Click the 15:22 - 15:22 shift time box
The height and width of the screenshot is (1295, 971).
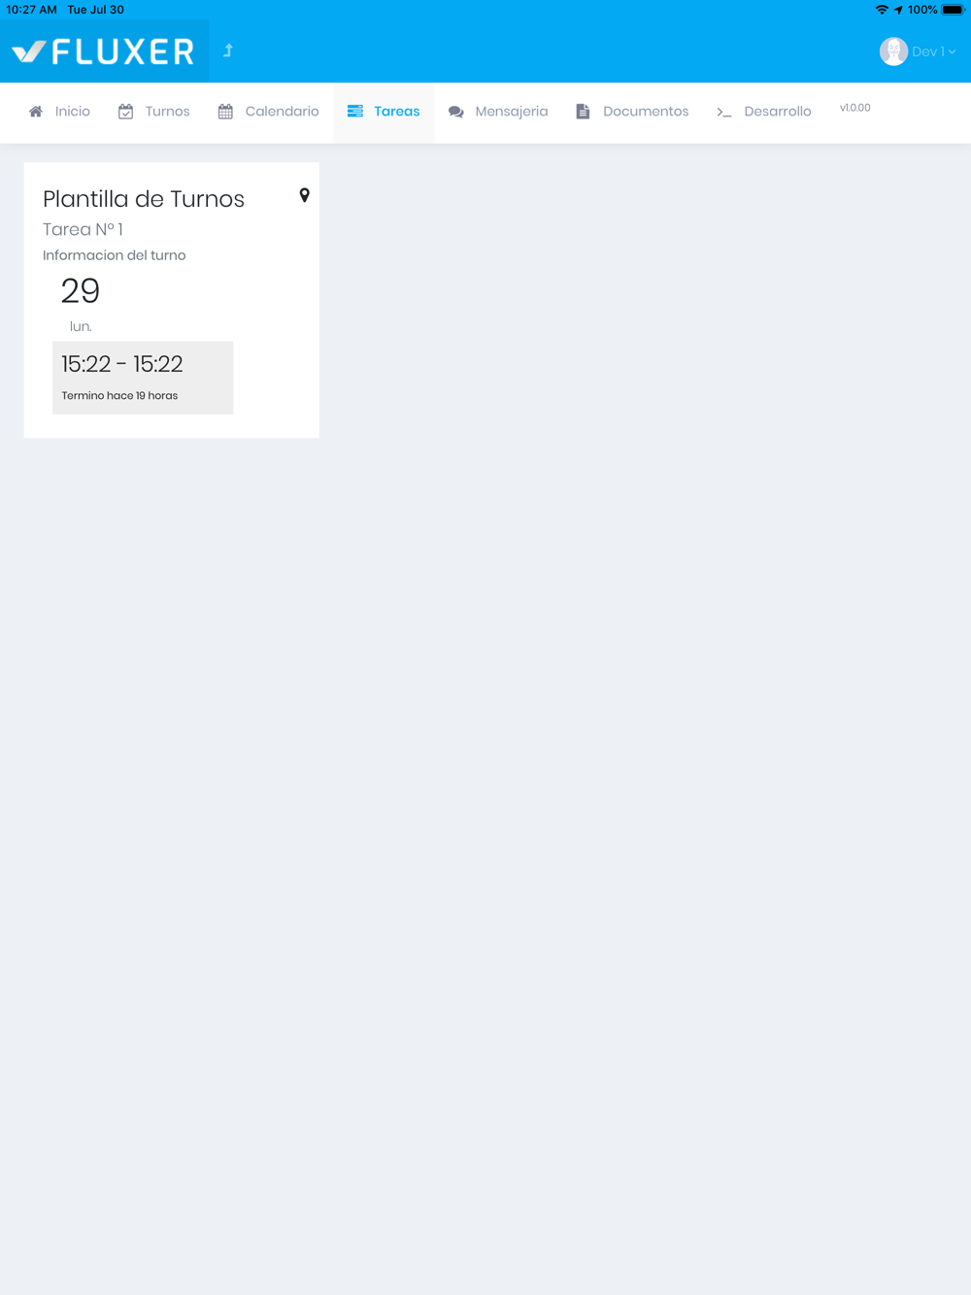(143, 378)
